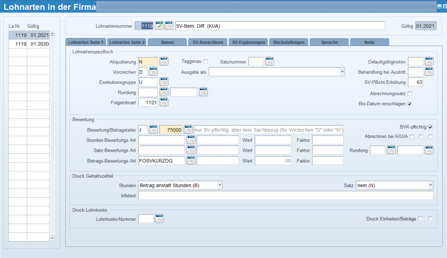Screen dimensions: 447x258
Task: Uncheck Bis-Datum vorschlagen
Action: [409, 104]
